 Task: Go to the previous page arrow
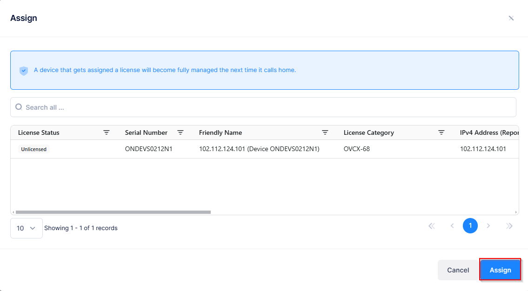click(x=452, y=226)
